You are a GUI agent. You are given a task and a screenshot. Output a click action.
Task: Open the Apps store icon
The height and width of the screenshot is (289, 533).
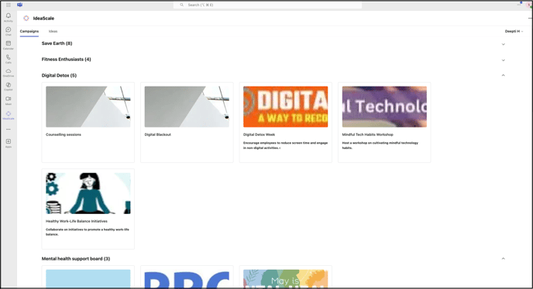(9, 143)
